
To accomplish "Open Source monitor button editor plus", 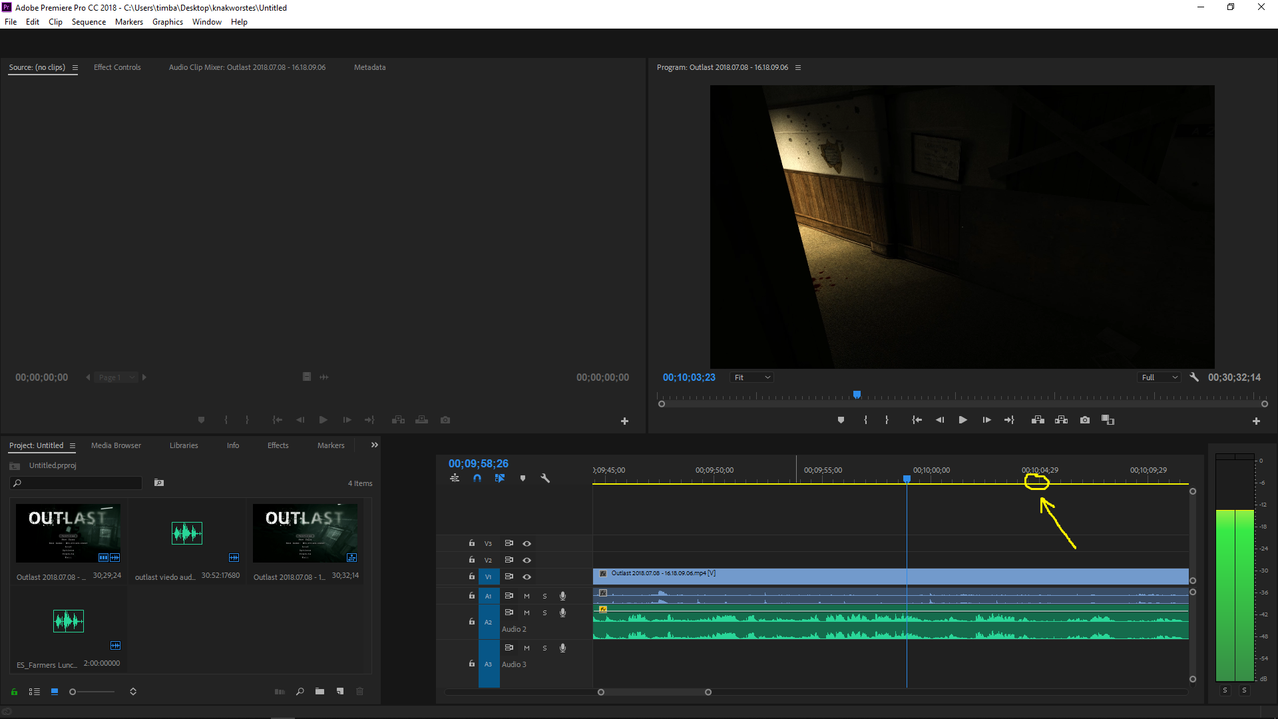I will point(624,421).
